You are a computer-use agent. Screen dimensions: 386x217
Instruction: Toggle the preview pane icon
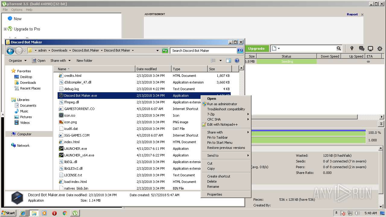229,61
